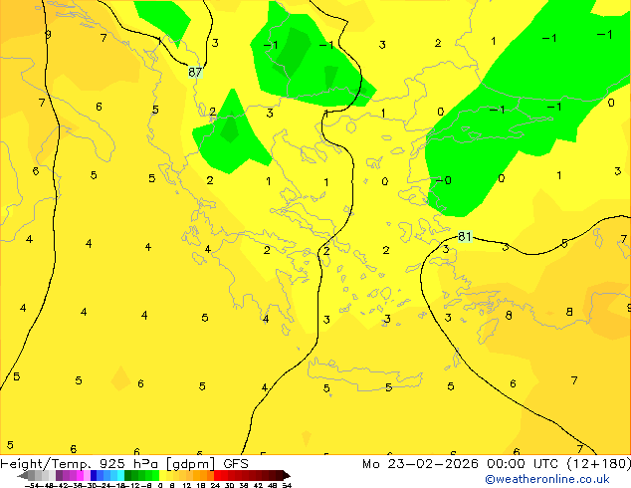Screen dimensions: 631x488
Task: Click the dark maroon right arrow of the legend
Action: pyautogui.click(x=287, y=475)
